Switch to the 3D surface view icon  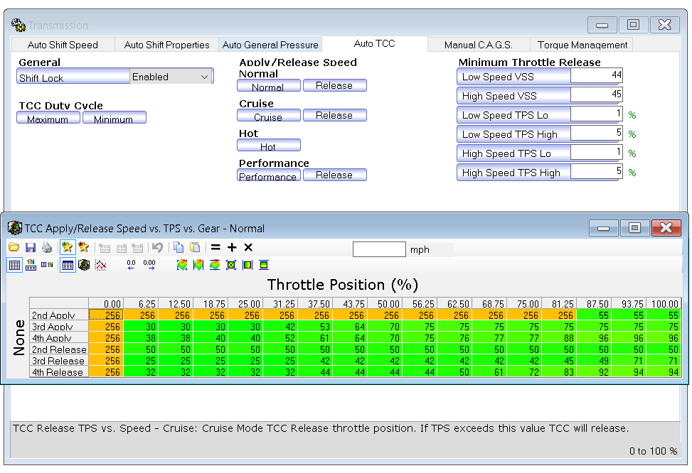tap(84, 265)
